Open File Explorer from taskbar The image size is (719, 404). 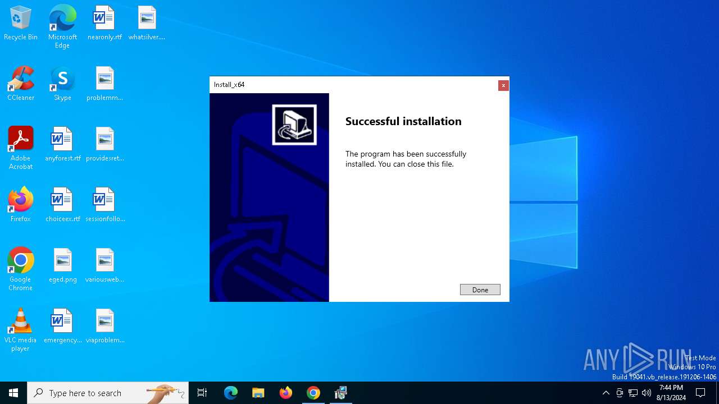(x=258, y=393)
